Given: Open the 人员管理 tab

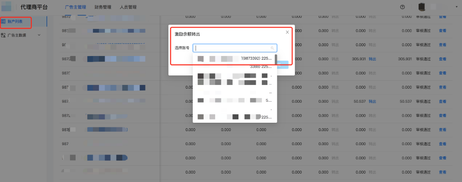Looking at the screenshot, I should [x=128, y=7].
